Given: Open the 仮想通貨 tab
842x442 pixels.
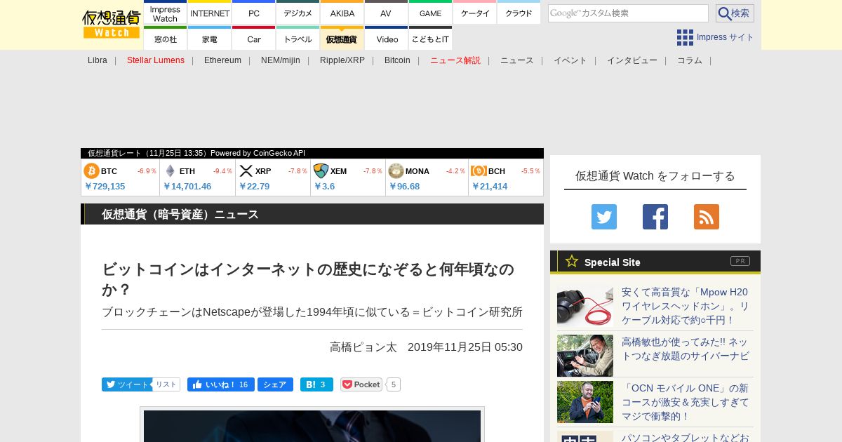Looking at the screenshot, I should [x=342, y=39].
